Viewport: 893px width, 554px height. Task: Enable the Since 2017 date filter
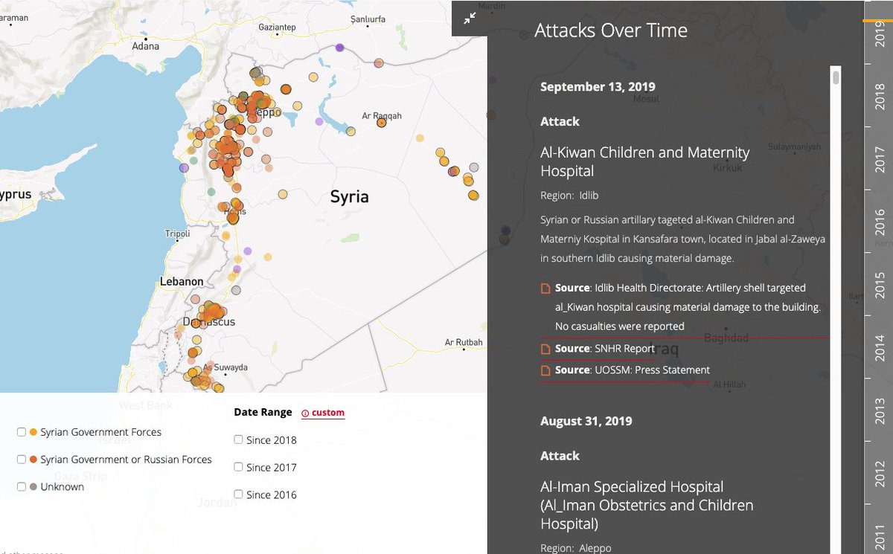point(238,467)
